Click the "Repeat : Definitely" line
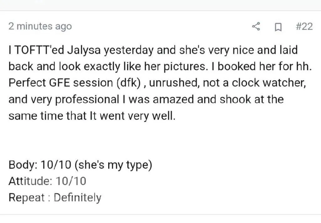This screenshot has width=321, height=223. pyautogui.click(x=55, y=198)
